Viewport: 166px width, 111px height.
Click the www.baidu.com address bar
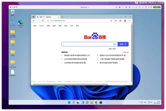tap(58, 21)
